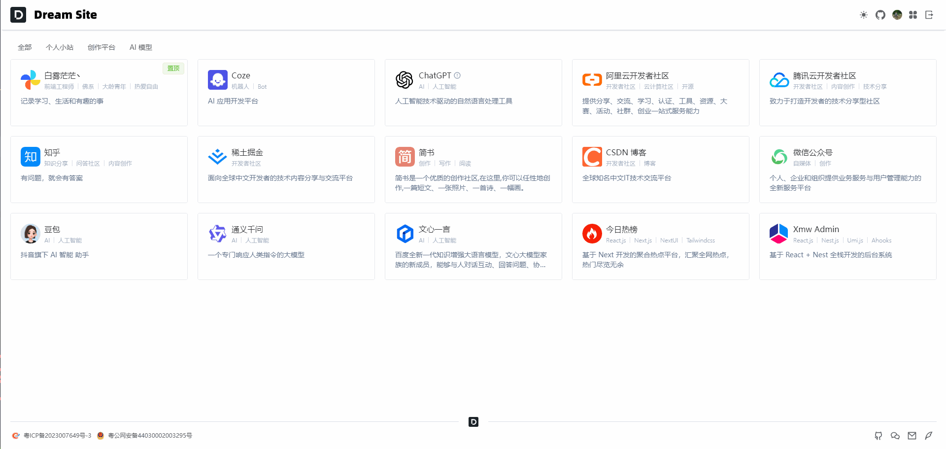Switch to the 创作平台 tab
The height and width of the screenshot is (449, 946).
(x=101, y=47)
